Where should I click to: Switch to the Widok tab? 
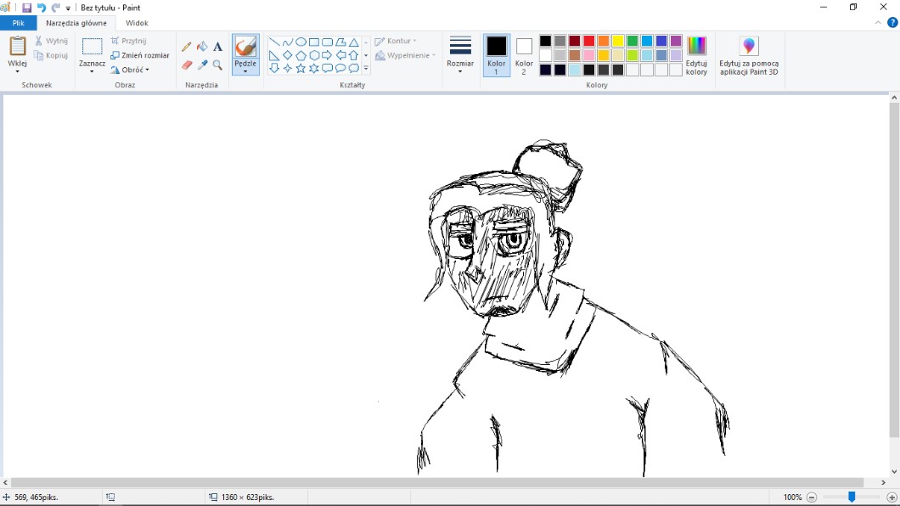pos(137,23)
